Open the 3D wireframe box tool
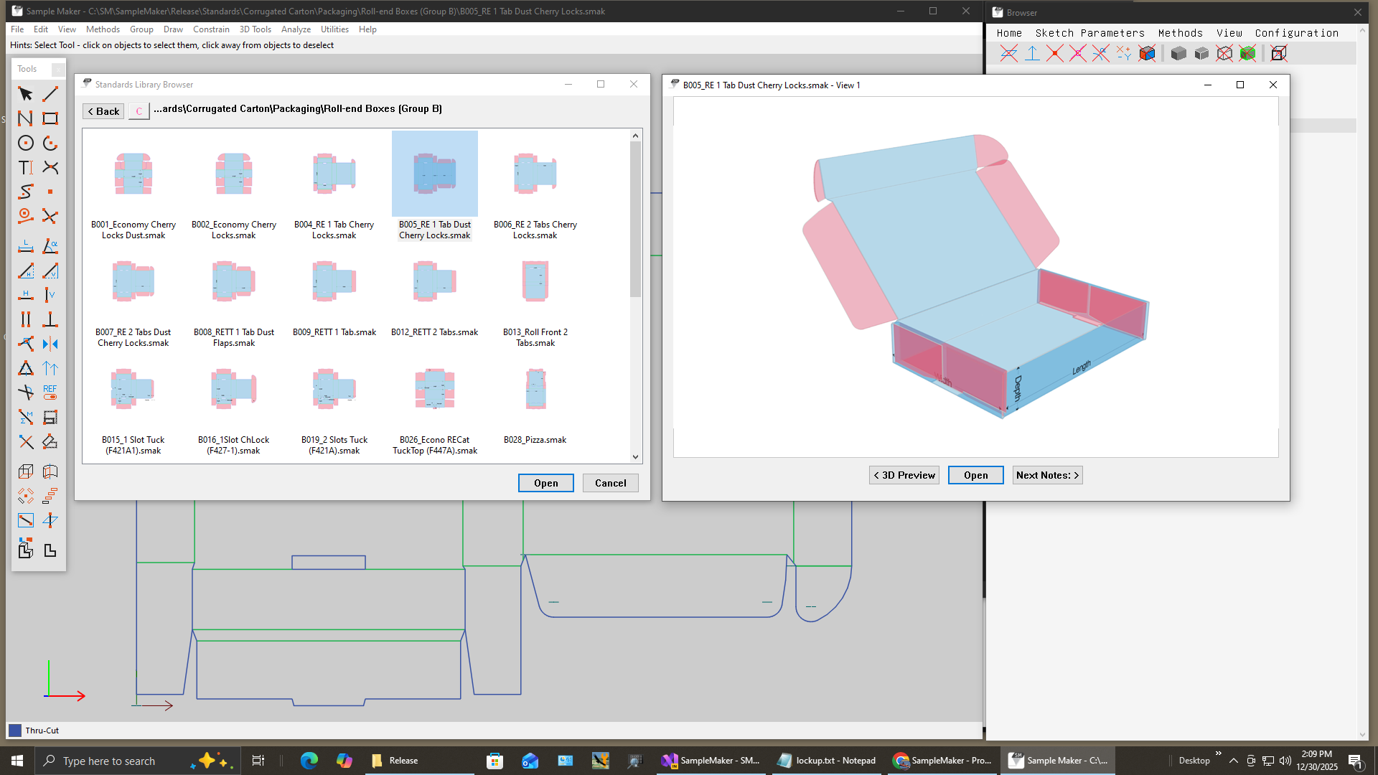1378x775 pixels. 25,471
